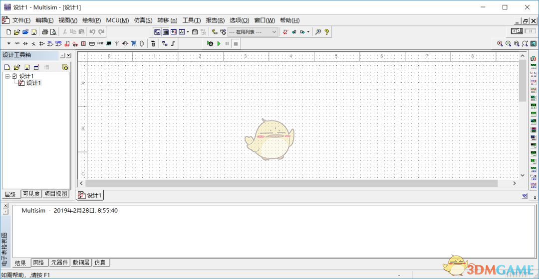The height and width of the screenshot is (279, 539).
Task: Click the vertical canvas scrollbar thumb
Action: pyautogui.click(x=523, y=81)
